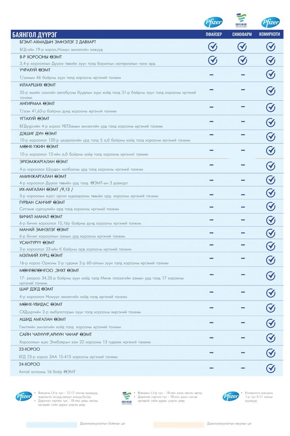The width and height of the screenshot is (290, 436).
Task: Click the БАЯНГОЛ ДҮҮРЭГ district title
Action: [x=34, y=35]
